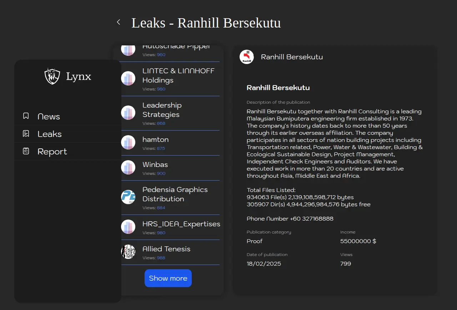This screenshot has width=457, height=310.
Task: Click the Ranhill logo in detail header
Action: [246, 57]
